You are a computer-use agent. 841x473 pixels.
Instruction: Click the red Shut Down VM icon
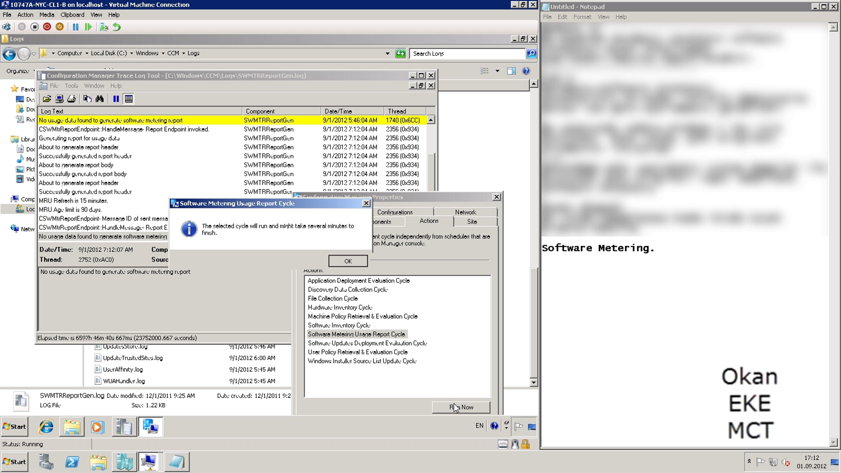pos(47,27)
